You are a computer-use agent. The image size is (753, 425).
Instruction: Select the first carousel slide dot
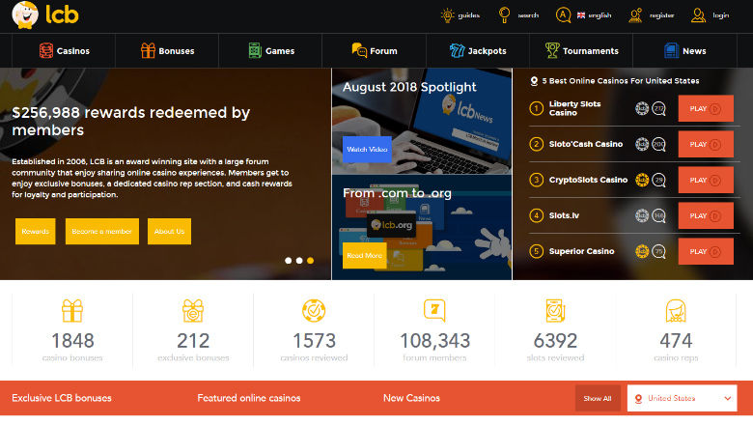click(288, 260)
